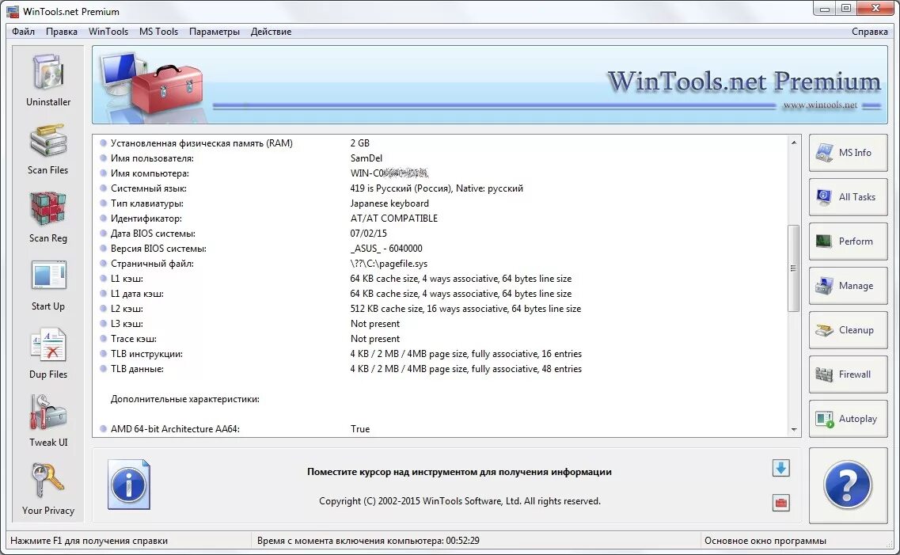Select the 'L1 дата кэш:' row

[x=441, y=293]
